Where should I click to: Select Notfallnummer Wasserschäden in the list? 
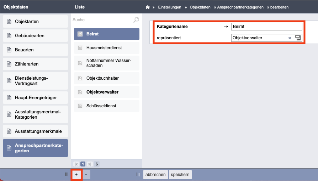click(107, 63)
